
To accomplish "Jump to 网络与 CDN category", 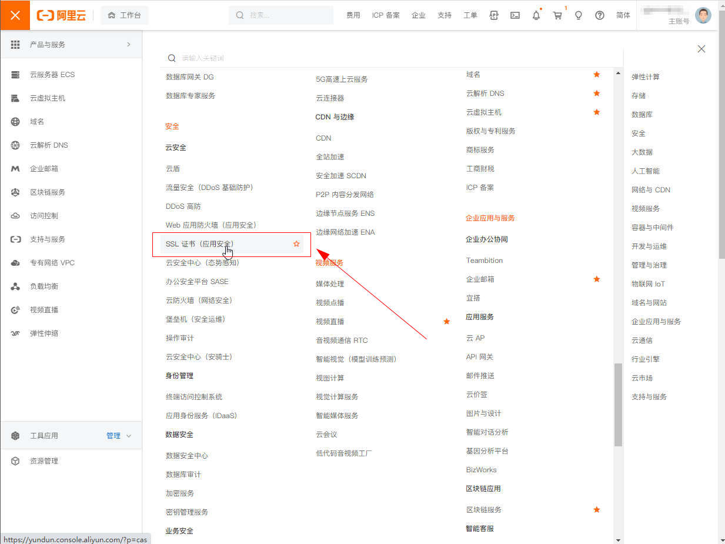I will click(x=651, y=190).
